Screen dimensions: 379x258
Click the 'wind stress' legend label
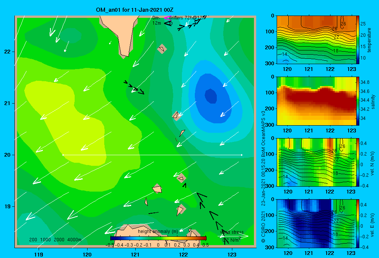coord(232,232)
